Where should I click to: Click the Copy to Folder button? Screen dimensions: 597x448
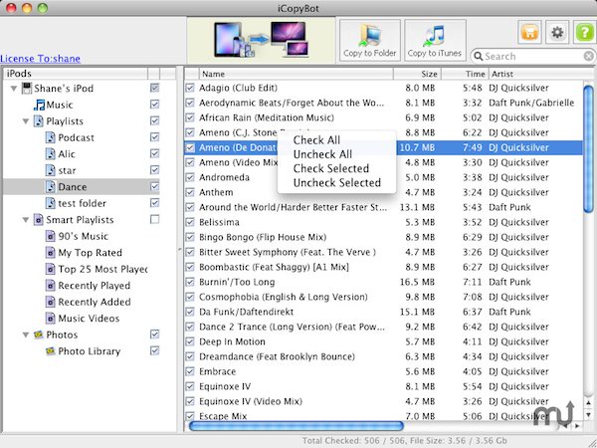point(370,40)
